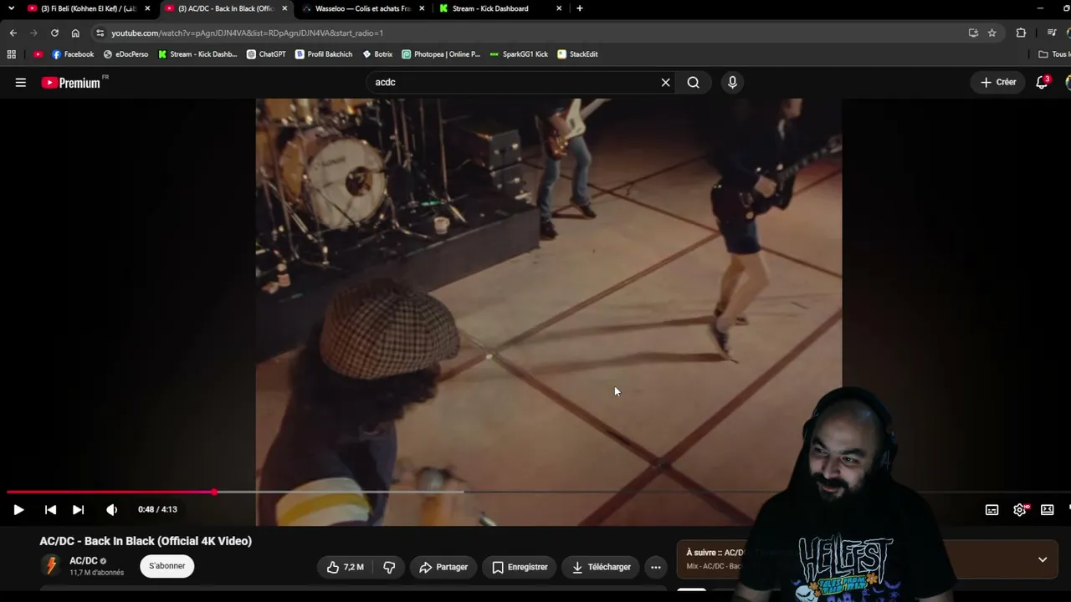1071x602 pixels.
Task: Click the video progress bar scrubber
Action: click(214, 492)
